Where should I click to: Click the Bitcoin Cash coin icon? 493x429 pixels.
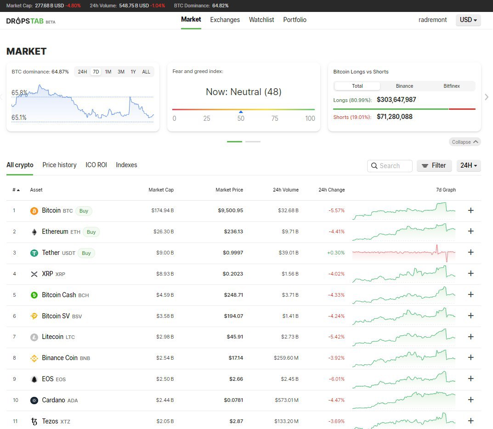pos(34,295)
